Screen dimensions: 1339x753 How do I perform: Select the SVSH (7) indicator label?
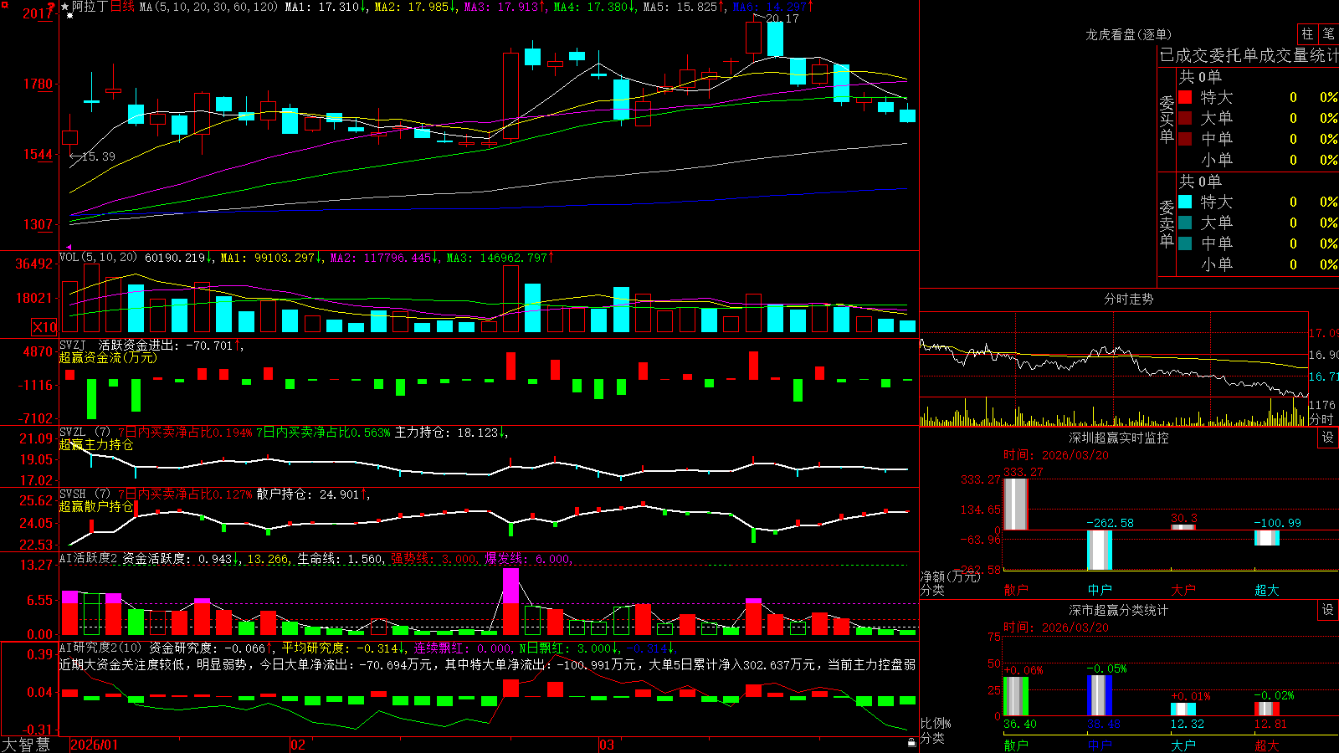click(85, 494)
